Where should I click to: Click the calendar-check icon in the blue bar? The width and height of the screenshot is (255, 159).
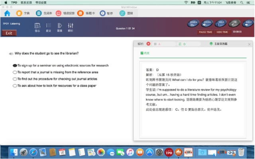tap(37, 25)
